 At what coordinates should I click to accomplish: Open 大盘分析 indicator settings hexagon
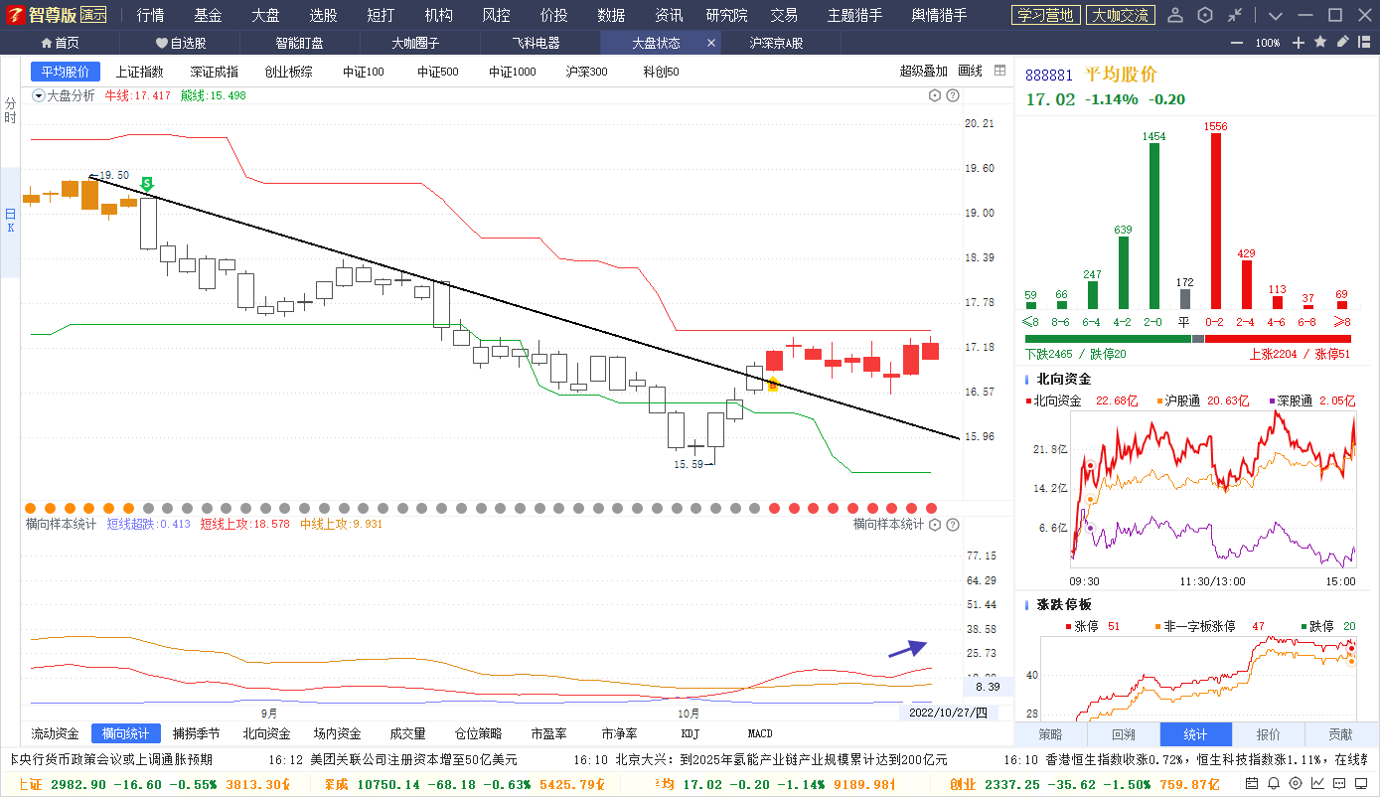click(x=935, y=95)
